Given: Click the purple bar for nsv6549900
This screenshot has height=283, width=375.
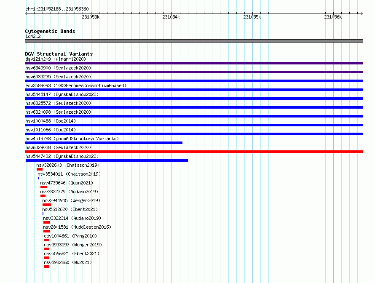Looking at the screenshot, I should point(194,72).
